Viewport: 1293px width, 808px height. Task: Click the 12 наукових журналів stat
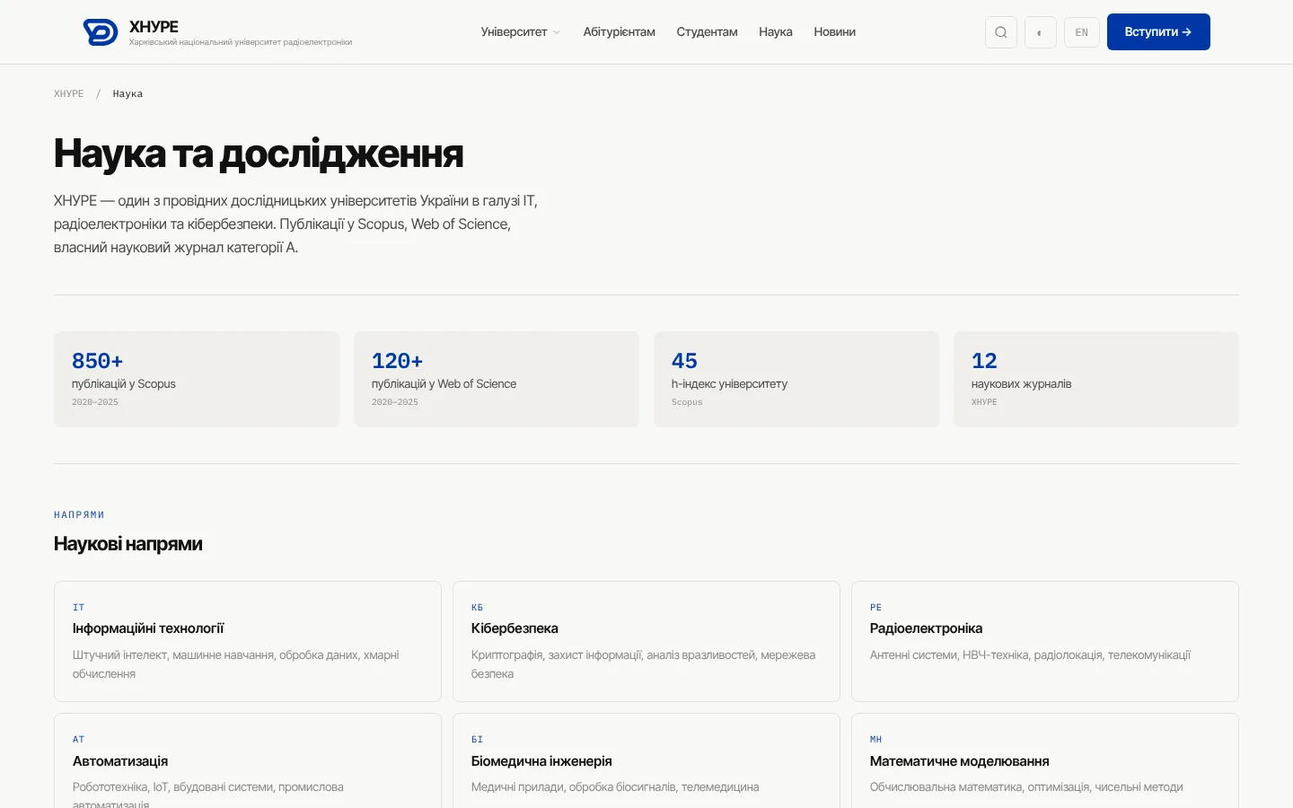(1096, 380)
